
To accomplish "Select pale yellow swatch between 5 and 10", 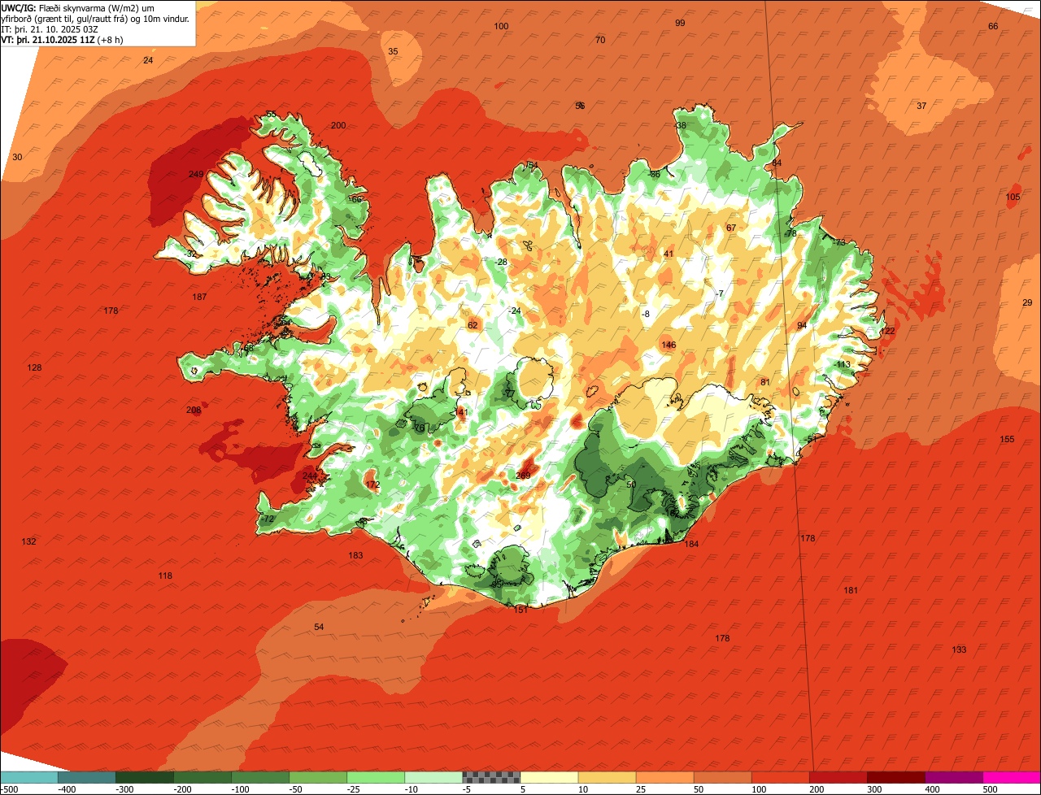I will coord(548,778).
